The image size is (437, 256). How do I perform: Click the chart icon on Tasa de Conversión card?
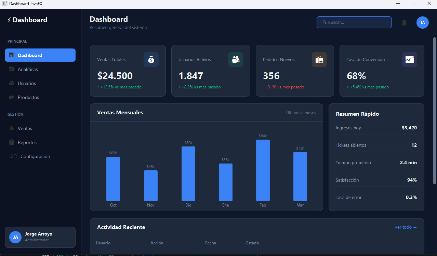[x=409, y=59]
